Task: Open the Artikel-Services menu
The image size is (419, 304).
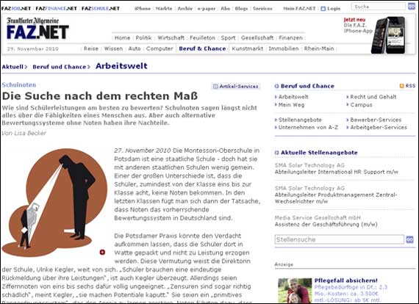Action: (x=236, y=86)
